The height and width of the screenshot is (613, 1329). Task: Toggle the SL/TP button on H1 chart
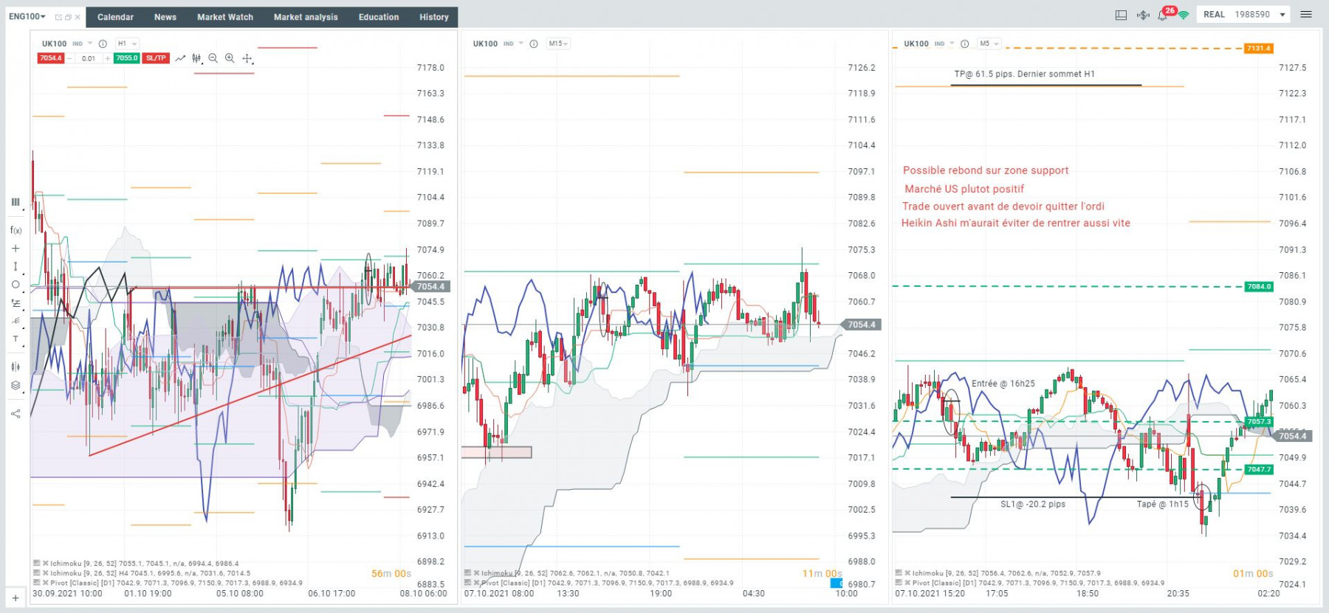pyautogui.click(x=156, y=58)
